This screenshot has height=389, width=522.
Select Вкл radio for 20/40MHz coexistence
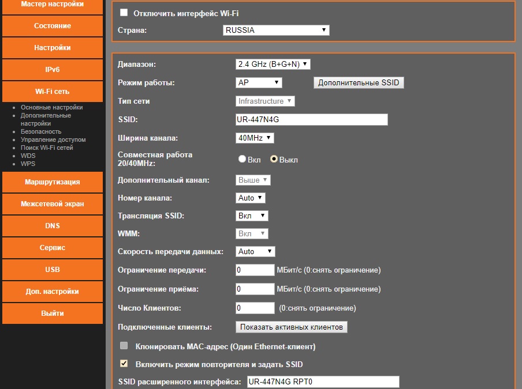pos(242,159)
